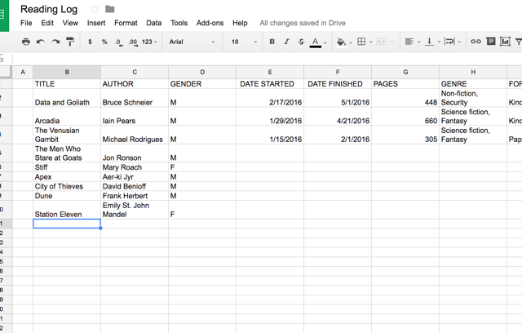Image resolution: width=522 pixels, height=333 pixels.
Task: Toggle bold formatting
Action: coord(272,42)
